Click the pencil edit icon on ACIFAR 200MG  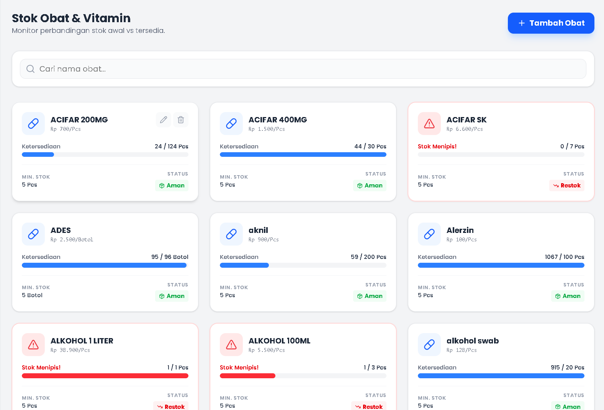[164, 120]
